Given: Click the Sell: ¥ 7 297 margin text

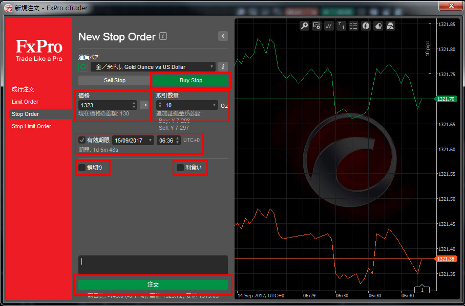Looking at the screenshot, I should pos(174,128).
